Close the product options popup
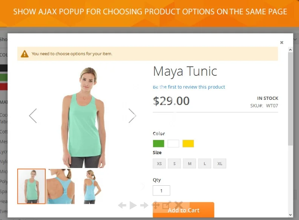This screenshot has width=299, height=220. point(281,43)
